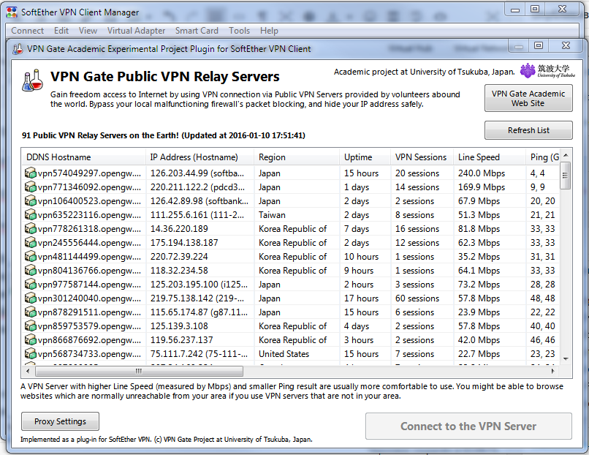The height and width of the screenshot is (455, 589).
Task: Click server icon for vpn859753579.opengw row
Action: click(x=30, y=326)
